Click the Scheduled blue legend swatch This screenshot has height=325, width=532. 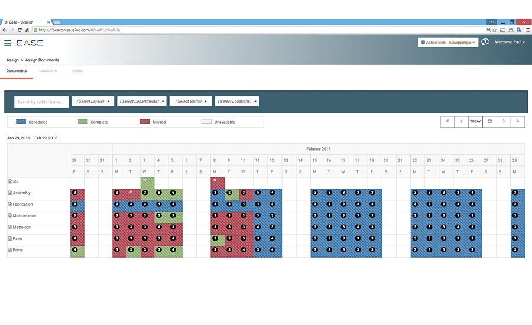[21, 122]
